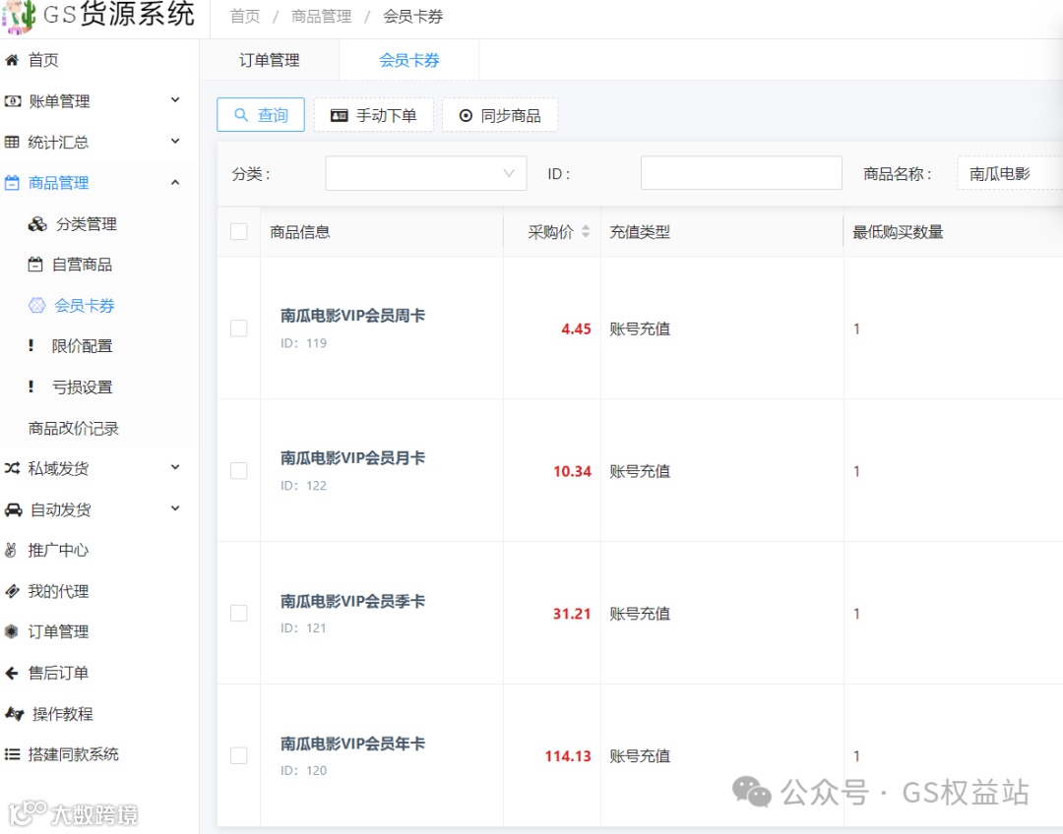Click the 亏损设置 exclamation icon
1063x834 pixels.
pos(31,387)
